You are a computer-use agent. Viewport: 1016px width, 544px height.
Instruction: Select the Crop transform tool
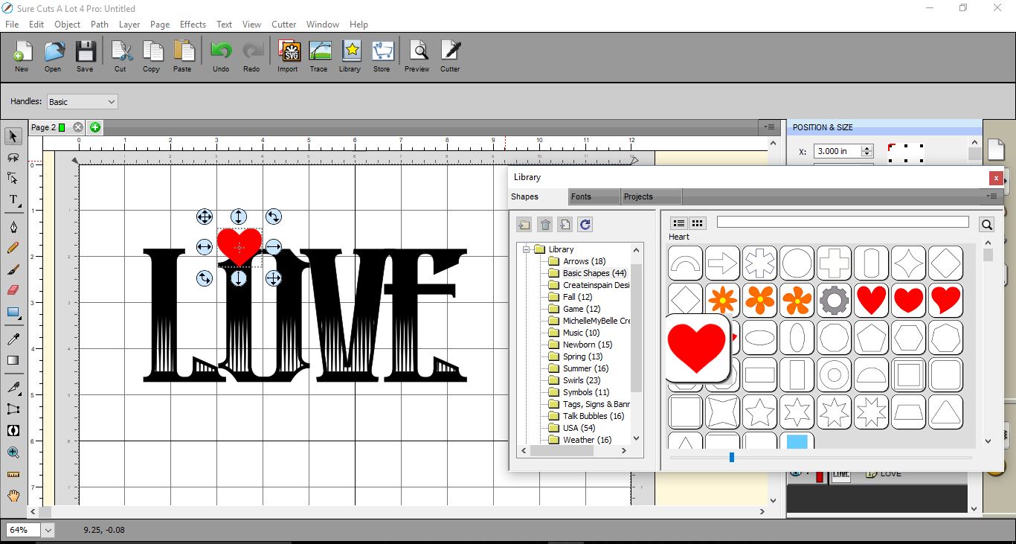point(13,409)
